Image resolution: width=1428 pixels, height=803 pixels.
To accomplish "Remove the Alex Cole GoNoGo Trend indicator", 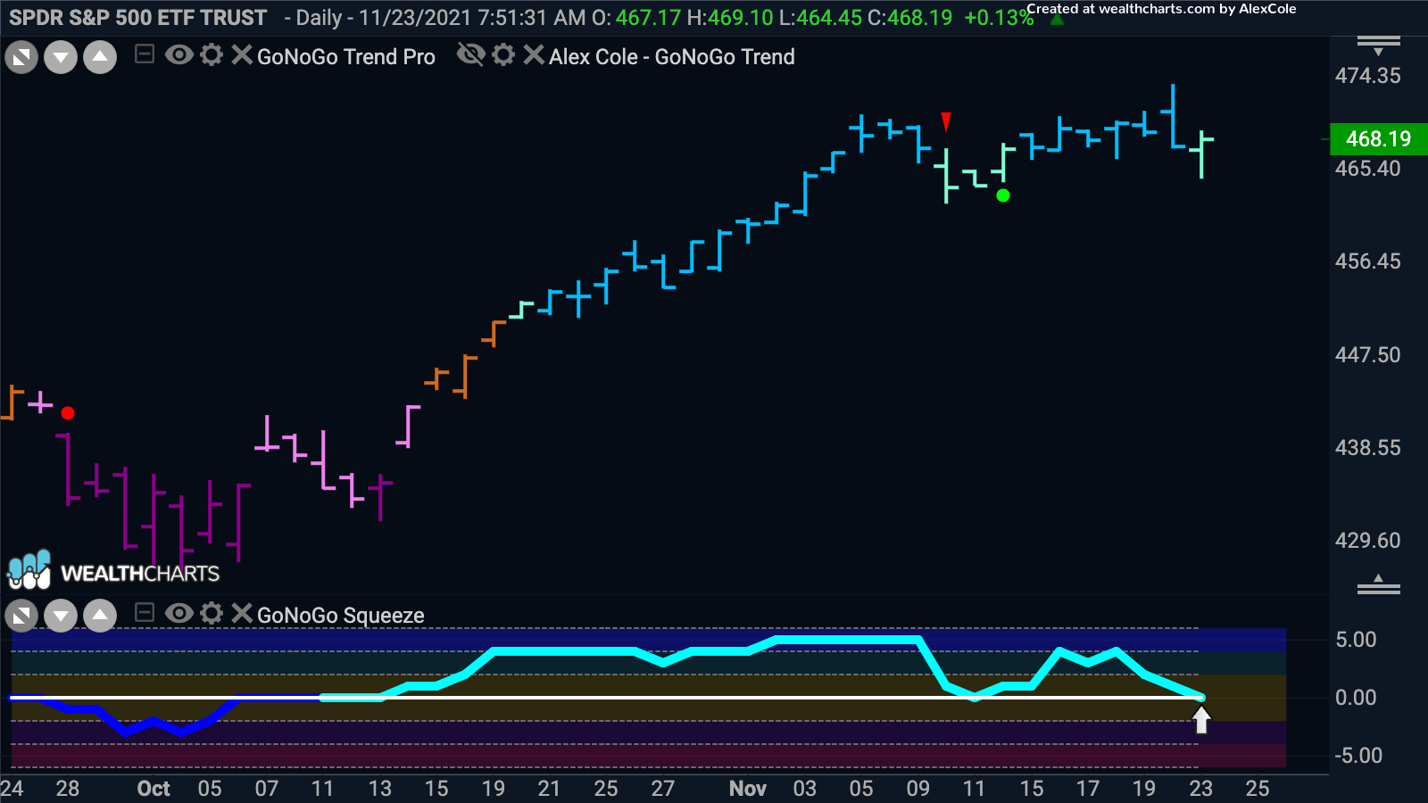I will point(534,55).
